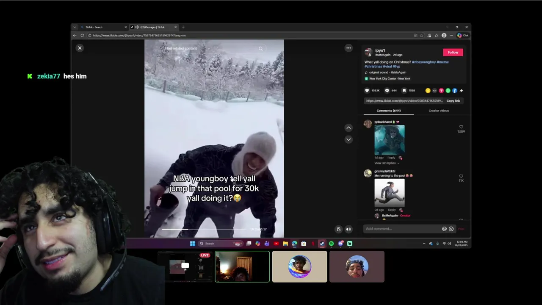Like grixmydaltbktc's comment
Image resolution: width=542 pixels, height=305 pixels.
pos(461,176)
